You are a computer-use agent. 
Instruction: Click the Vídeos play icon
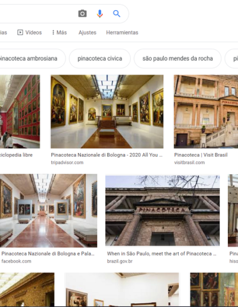20,32
